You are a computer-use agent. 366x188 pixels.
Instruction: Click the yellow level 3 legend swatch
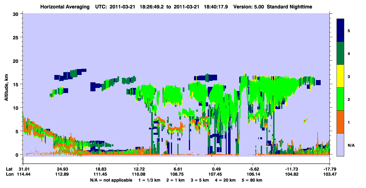pyautogui.click(x=340, y=76)
